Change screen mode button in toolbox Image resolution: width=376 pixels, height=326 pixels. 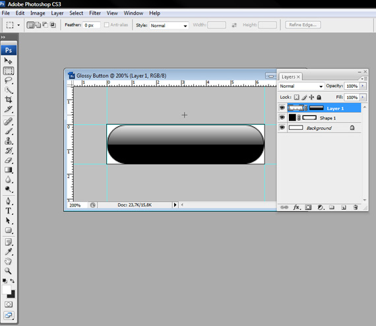9,315
